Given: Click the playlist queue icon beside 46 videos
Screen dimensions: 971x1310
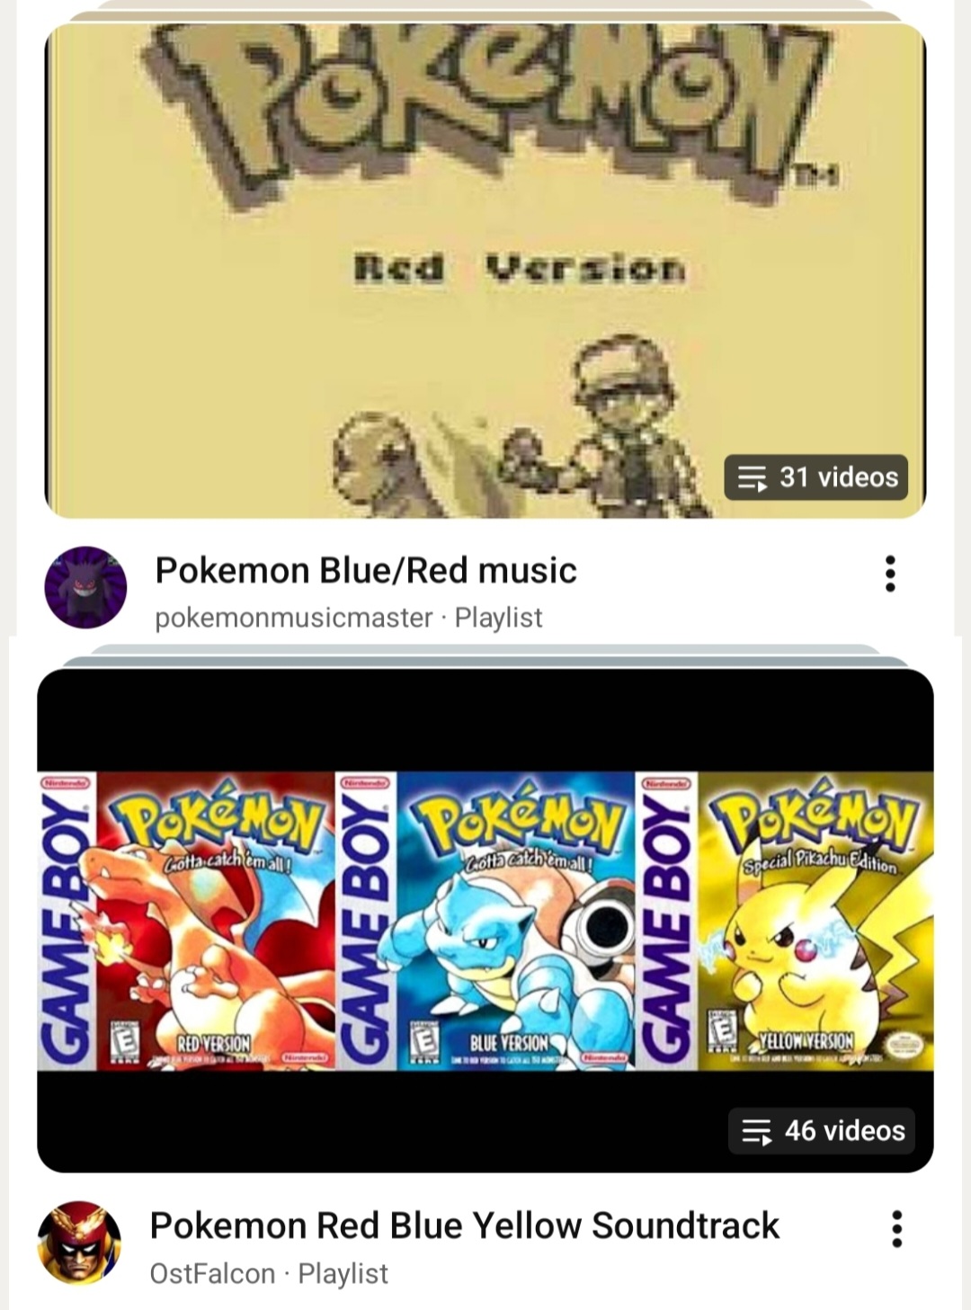Looking at the screenshot, I should pos(757,1132).
